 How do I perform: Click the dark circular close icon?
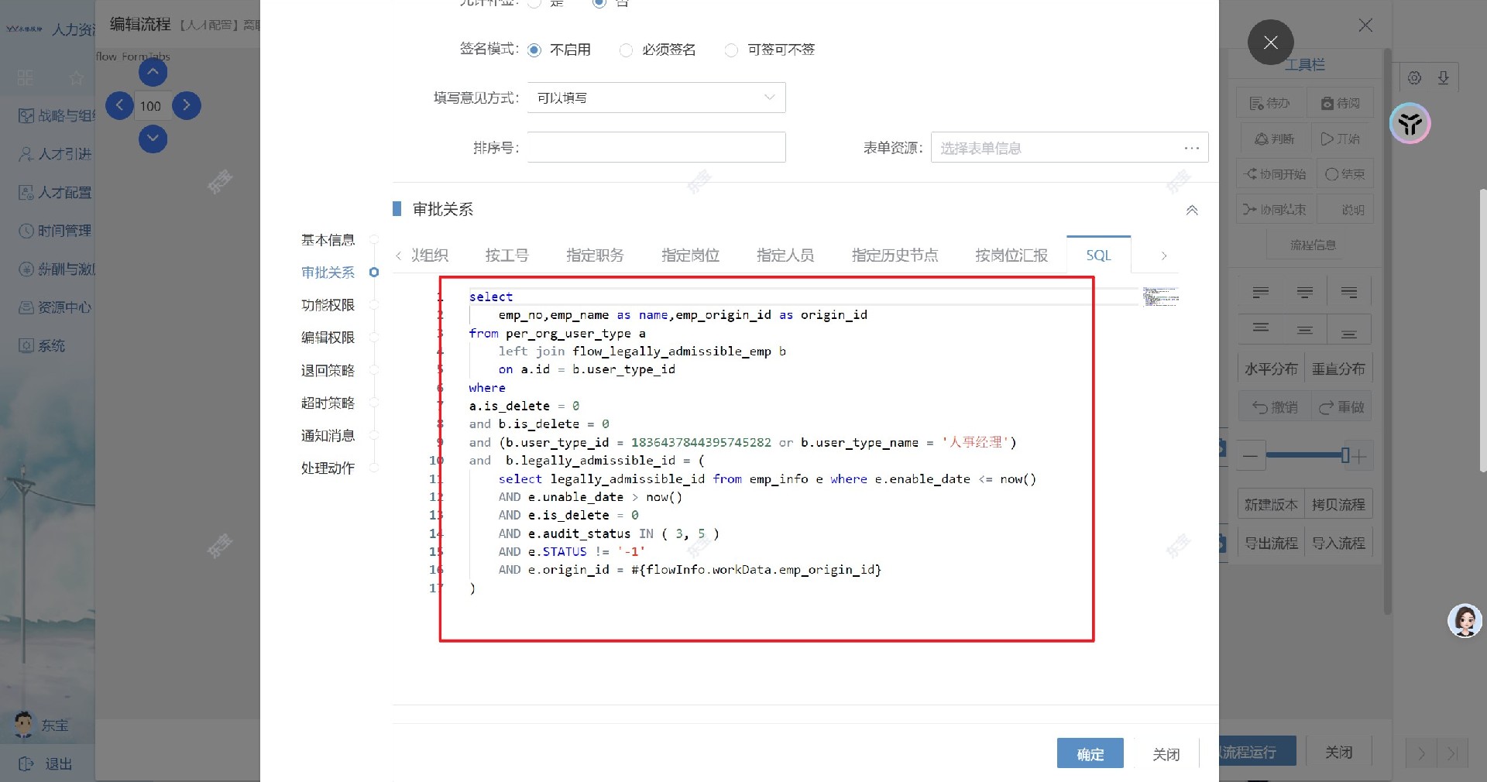pos(1270,43)
